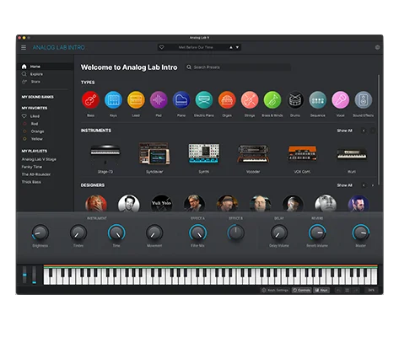
Task: Select the Sound Effects type icon
Action: pos(364,99)
